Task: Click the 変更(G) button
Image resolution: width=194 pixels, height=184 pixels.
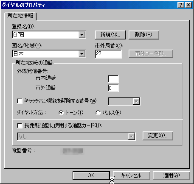Action: coord(157,136)
